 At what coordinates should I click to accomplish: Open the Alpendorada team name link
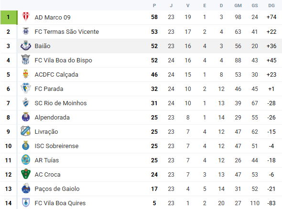coord(52,118)
